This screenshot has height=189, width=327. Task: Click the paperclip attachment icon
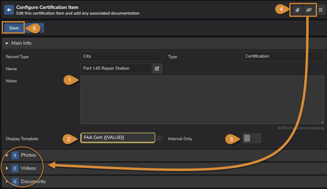tap(297, 10)
